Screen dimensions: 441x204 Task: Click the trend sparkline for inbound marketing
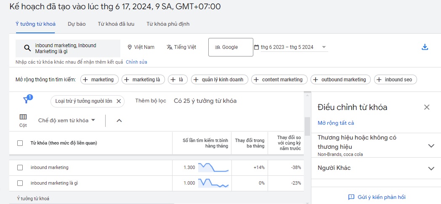click(x=213, y=167)
